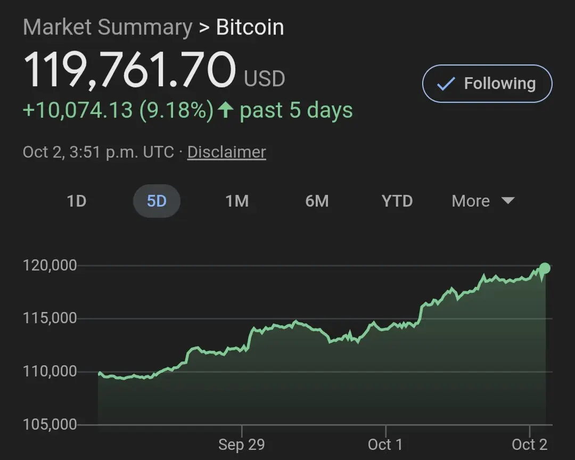This screenshot has width=575, height=460.
Task: Click the triangle arrow beside More
Action: 508,201
